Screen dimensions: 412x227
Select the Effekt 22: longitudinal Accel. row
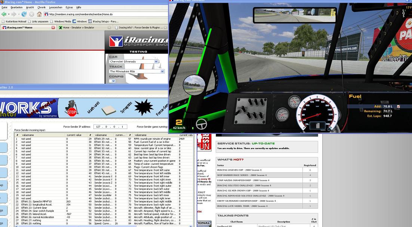pos(50,205)
